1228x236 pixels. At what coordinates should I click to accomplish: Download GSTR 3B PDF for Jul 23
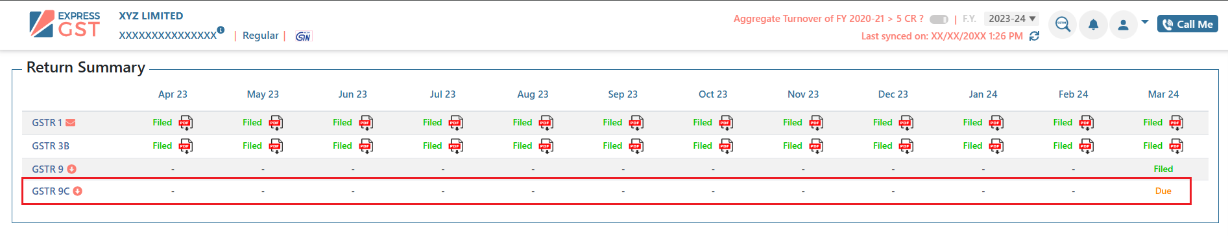tap(456, 146)
